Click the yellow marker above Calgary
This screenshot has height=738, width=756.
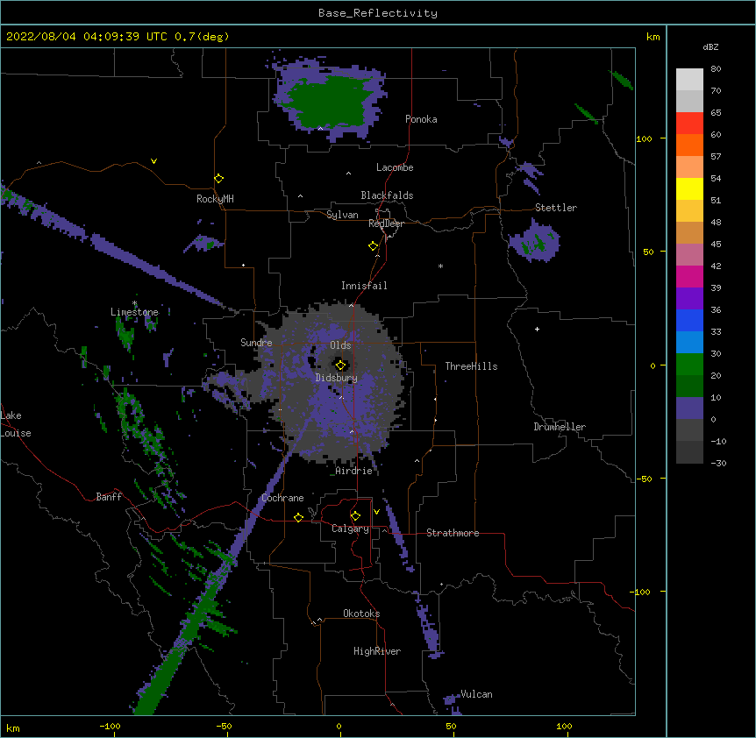(355, 516)
